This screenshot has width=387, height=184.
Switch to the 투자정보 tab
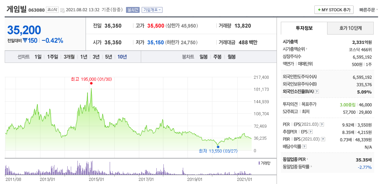(x=304, y=28)
